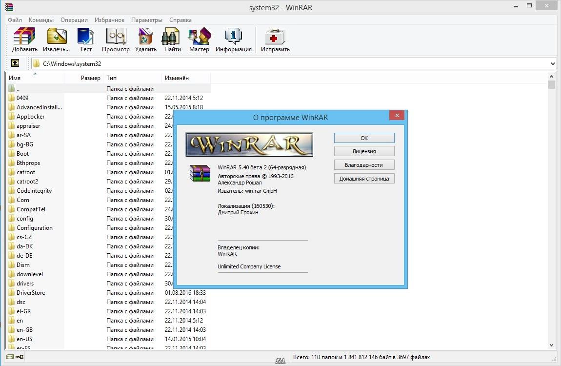
Task: Select the catroot folder name
Action: click(x=26, y=172)
